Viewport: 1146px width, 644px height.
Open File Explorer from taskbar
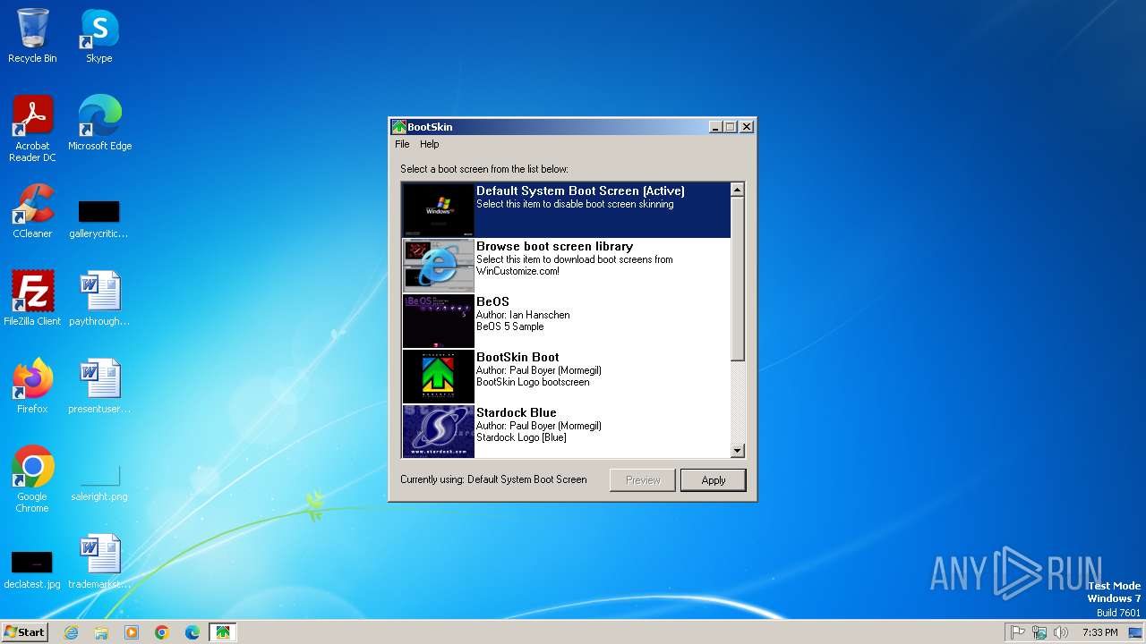(101, 632)
